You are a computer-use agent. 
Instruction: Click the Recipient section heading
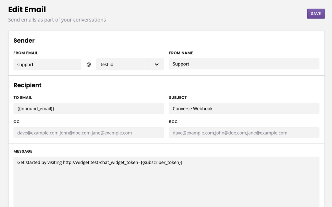[28, 85]
